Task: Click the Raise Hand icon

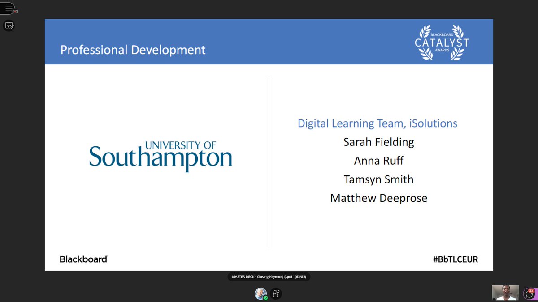Action: click(x=276, y=293)
